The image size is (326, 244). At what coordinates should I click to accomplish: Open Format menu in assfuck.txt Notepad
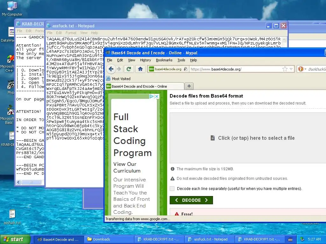[71, 33]
